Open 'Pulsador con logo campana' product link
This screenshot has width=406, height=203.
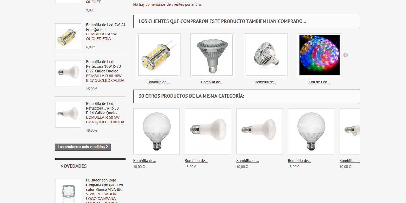coord(104,185)
